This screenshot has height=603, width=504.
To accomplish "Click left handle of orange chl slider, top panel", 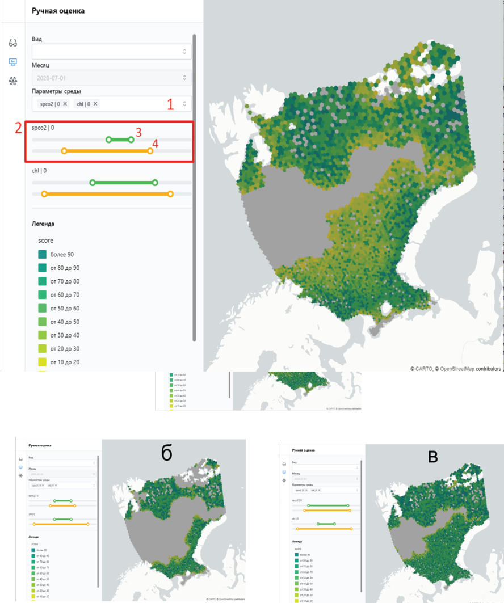I will [44, 194].
